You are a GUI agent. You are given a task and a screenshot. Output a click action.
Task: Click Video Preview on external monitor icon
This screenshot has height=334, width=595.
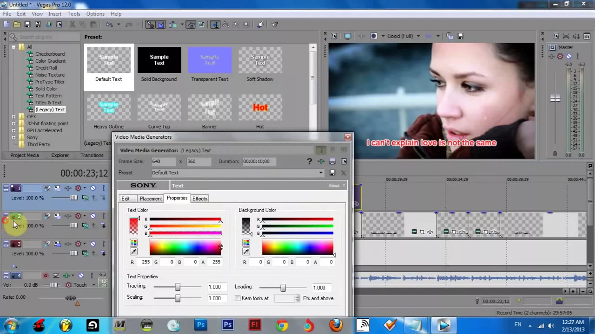[x=348, y=36]
